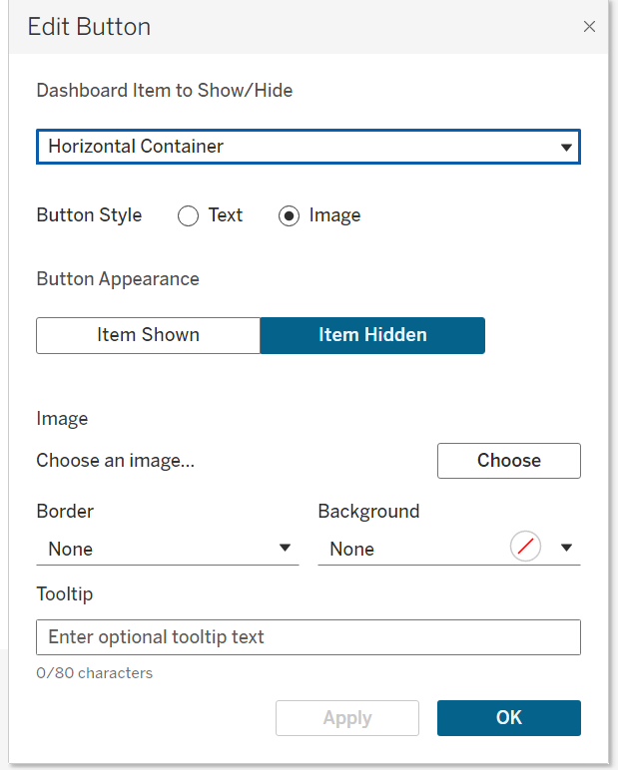Focus the Tooltip text field
Viewport: 618px width, 770px height.
tap(309, 637)
